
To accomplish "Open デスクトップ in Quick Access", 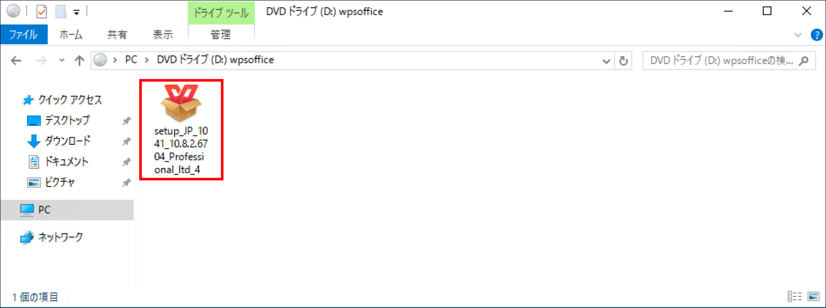I will pos(67,120).
